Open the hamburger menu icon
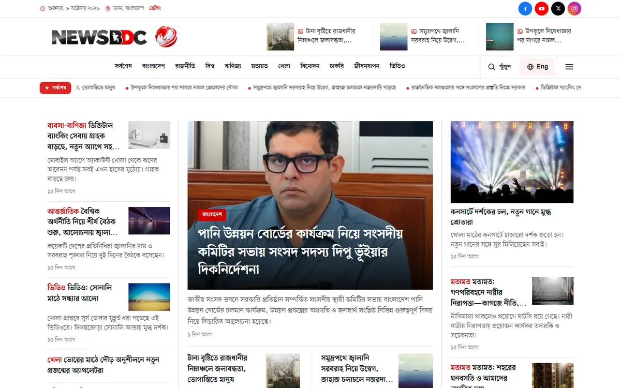This screenshot has height=388, width=621. click(x=569, y=67)
